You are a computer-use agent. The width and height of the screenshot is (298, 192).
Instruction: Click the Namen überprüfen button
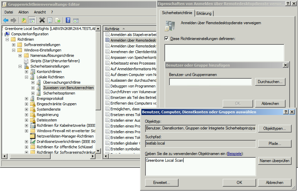[x=274, y=161]
